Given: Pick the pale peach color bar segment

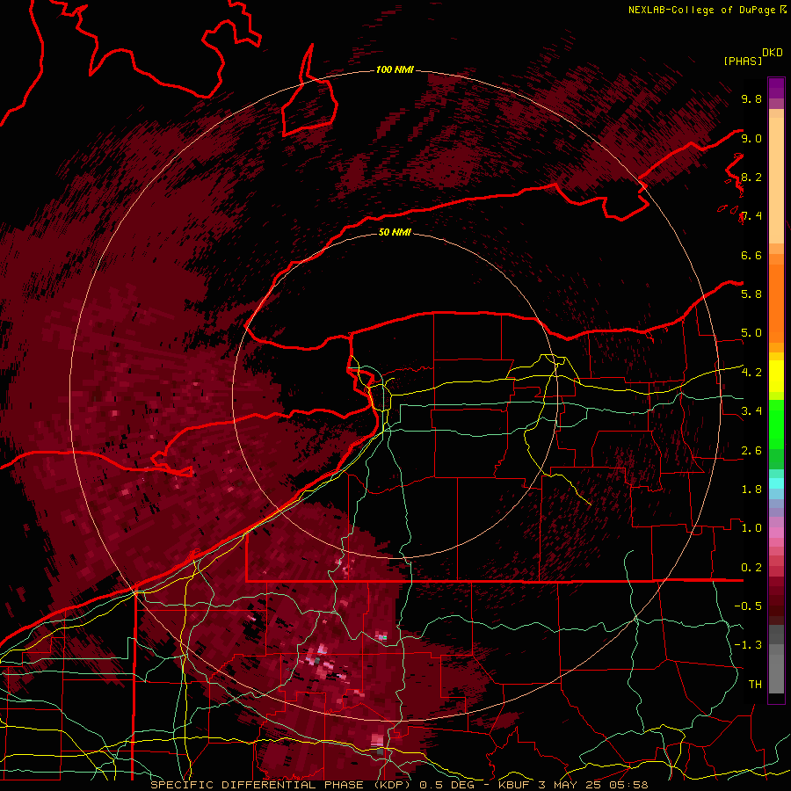Looking at the screenshot, I should (776, 181).
